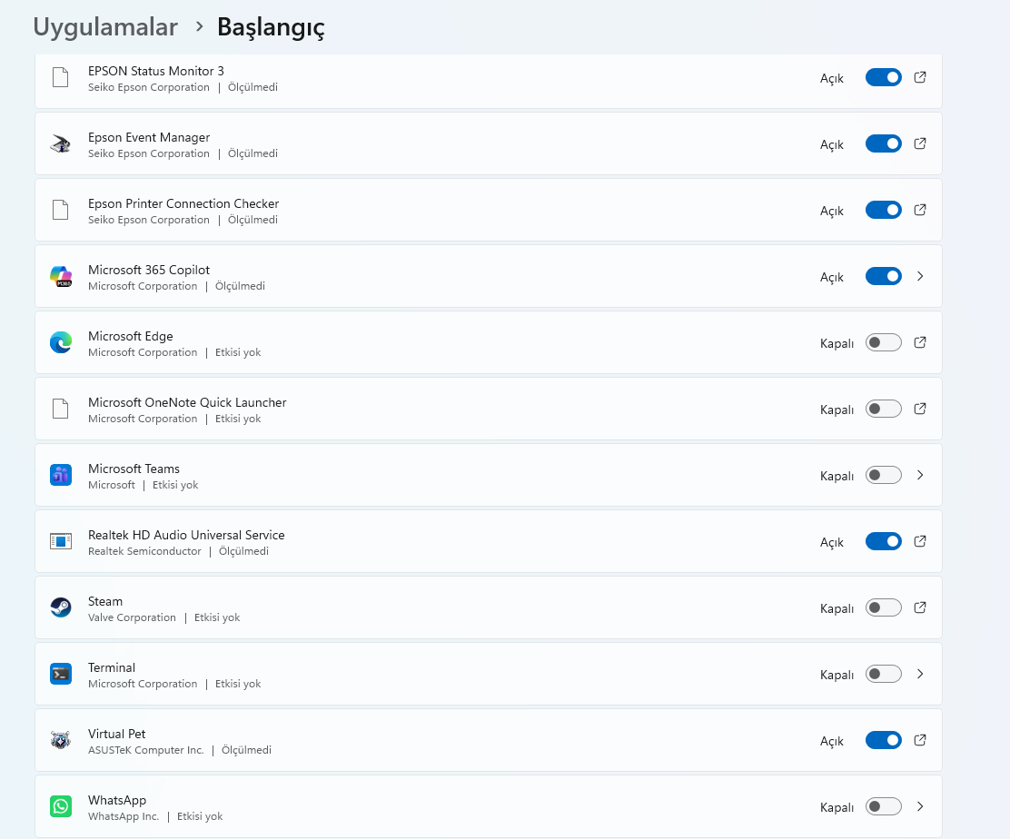
Task: Click the Başlangıç page title
Action: coord(271,27)
